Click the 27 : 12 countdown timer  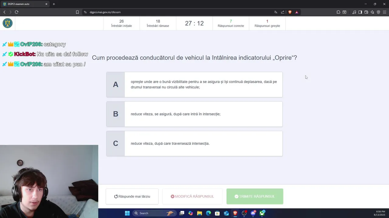pyautogui.click(x=194, y=23)
